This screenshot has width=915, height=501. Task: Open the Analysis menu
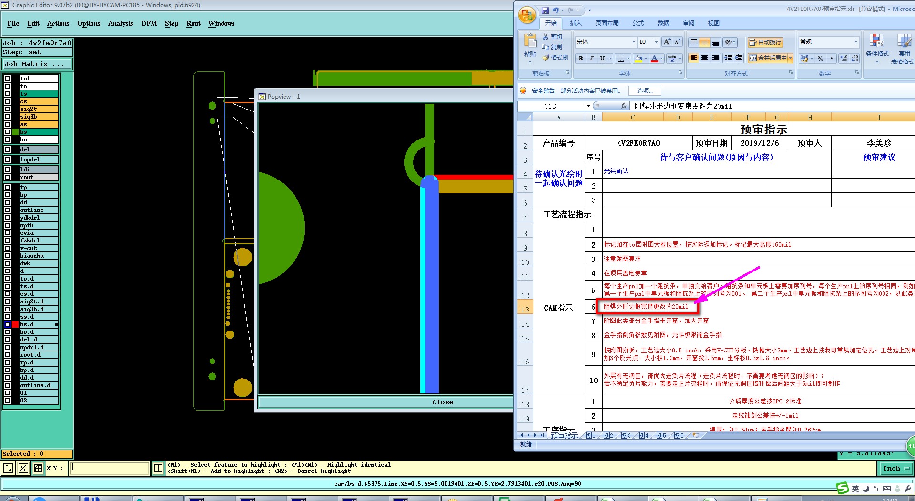click(x=120, y=23)
